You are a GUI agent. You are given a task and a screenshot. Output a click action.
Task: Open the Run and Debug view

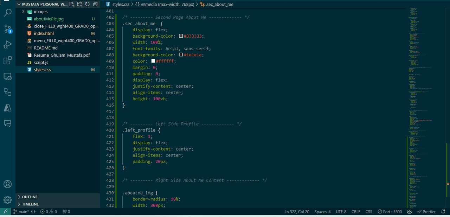8,45
